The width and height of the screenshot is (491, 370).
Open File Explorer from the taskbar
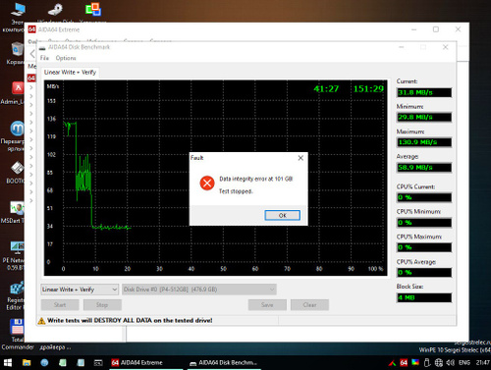[27, 362]
